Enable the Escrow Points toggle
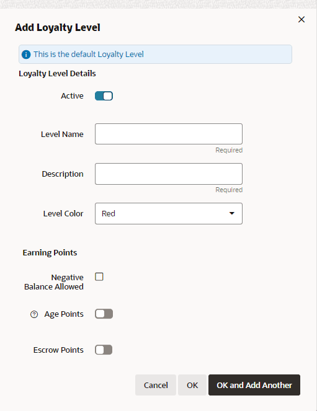Image resolution: width=317 pixels, height=411 pixels. point(104,350)
